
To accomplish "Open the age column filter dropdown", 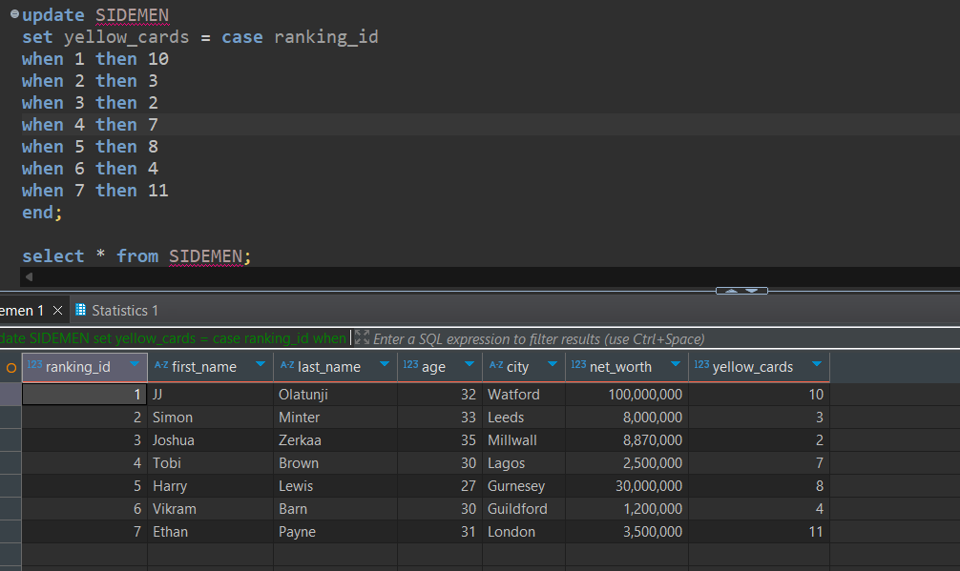I will [x=470, y=364].
